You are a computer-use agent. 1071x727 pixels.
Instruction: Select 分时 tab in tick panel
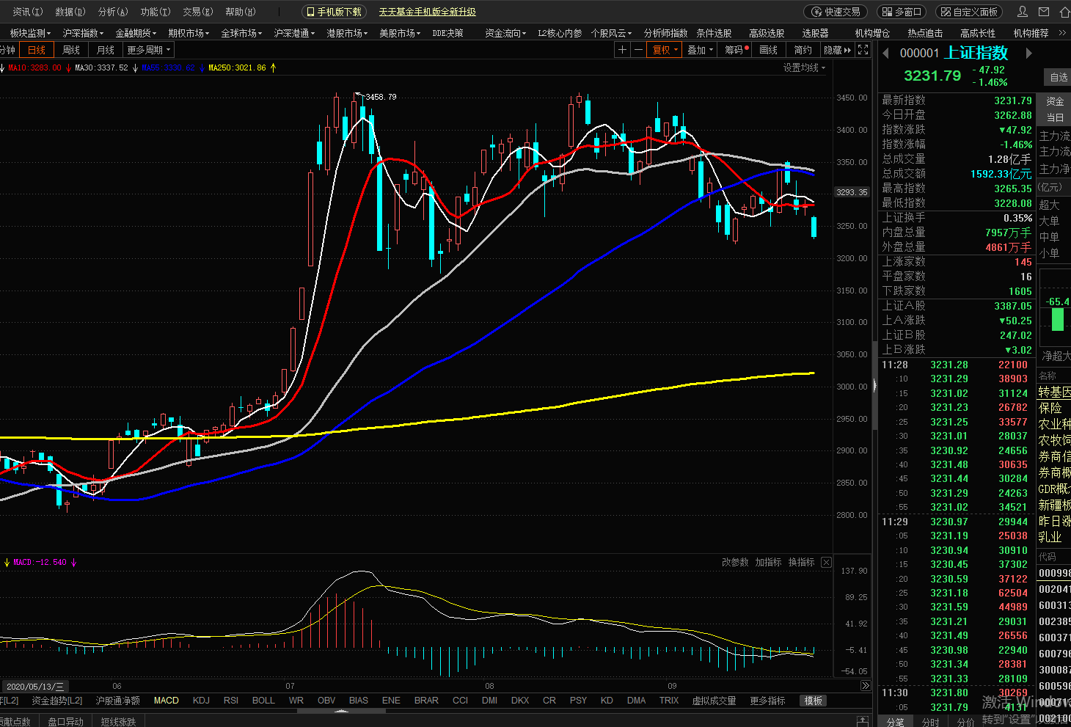(930, 722)
